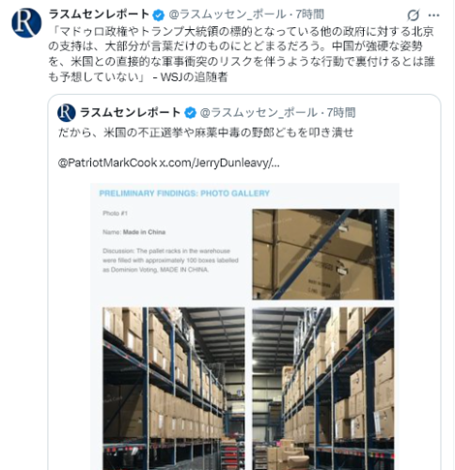The height and width of the screenshot is (470, 455).
Task: Open quoted tweet author name ラスムセンレポート
Action: [131, 113]
